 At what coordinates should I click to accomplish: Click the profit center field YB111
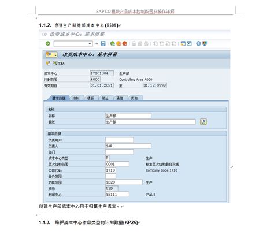117,195
